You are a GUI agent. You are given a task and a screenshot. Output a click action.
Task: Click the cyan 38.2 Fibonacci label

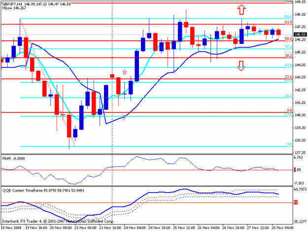(289, 96)
